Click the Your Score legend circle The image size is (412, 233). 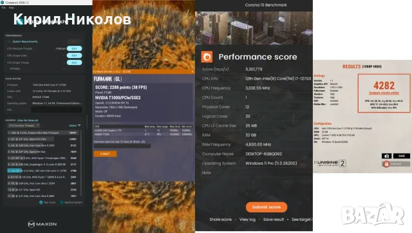point(41,203)
